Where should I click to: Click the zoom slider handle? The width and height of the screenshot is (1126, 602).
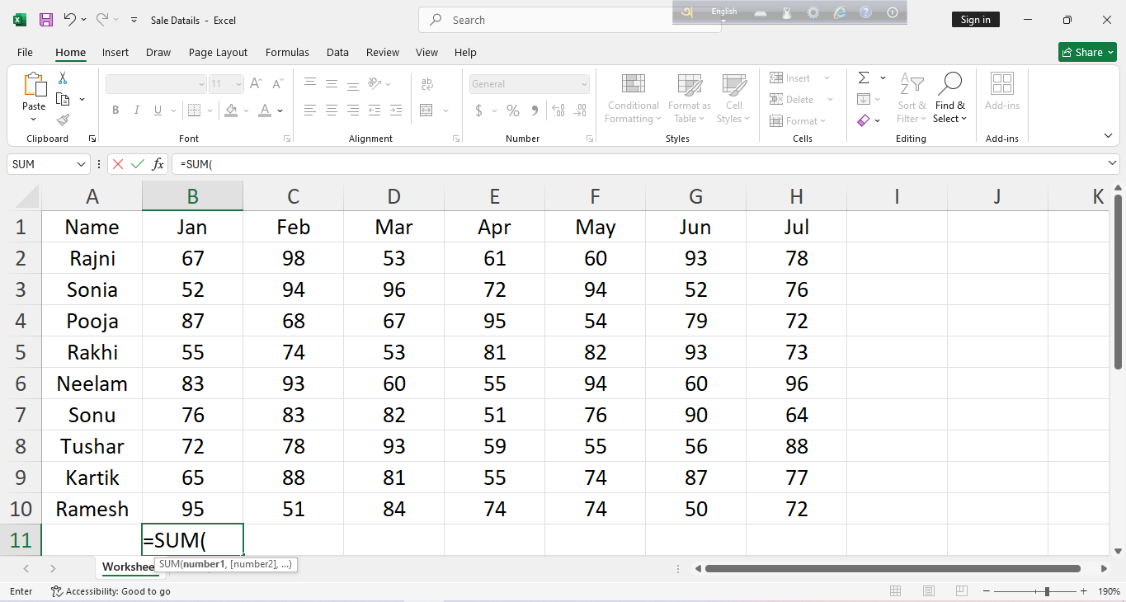click(x=1047, y=591)
